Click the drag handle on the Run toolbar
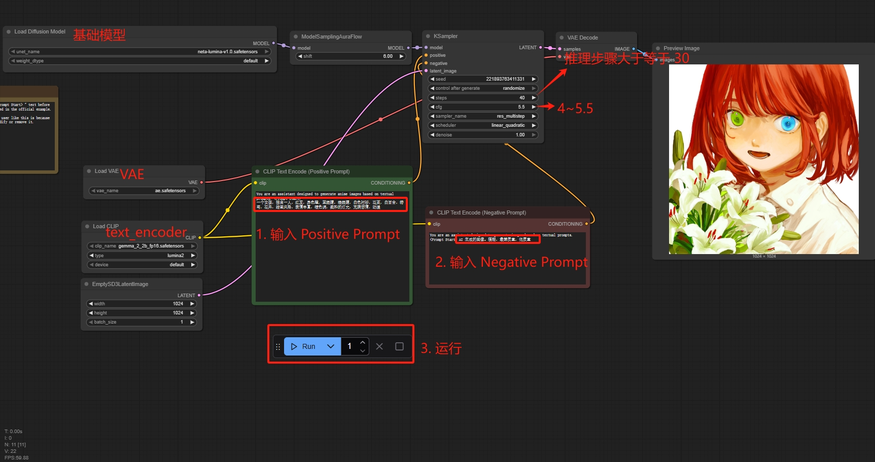 [278, 347]
